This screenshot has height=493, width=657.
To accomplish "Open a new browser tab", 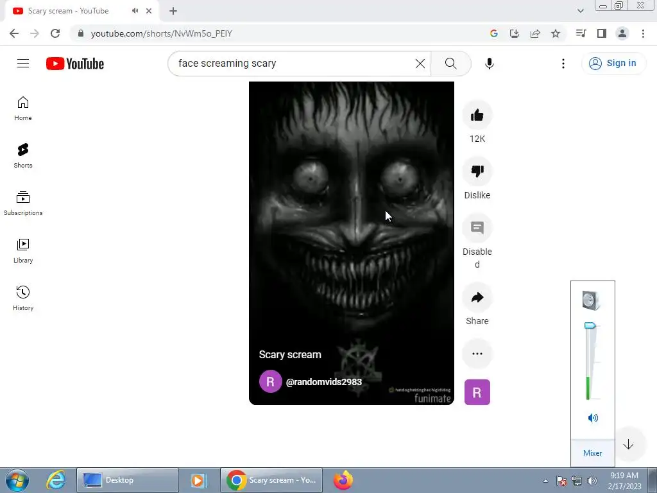I will point(173,12).
